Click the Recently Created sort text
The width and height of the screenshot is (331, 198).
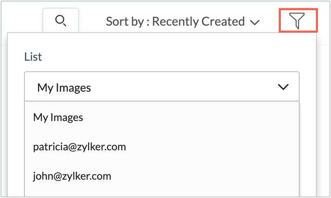pyautogui.click(x=199, y=21)
